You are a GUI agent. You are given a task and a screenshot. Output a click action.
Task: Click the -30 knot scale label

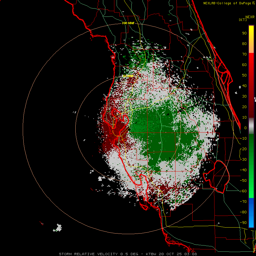pyautogui.click(x=243, y=160)
